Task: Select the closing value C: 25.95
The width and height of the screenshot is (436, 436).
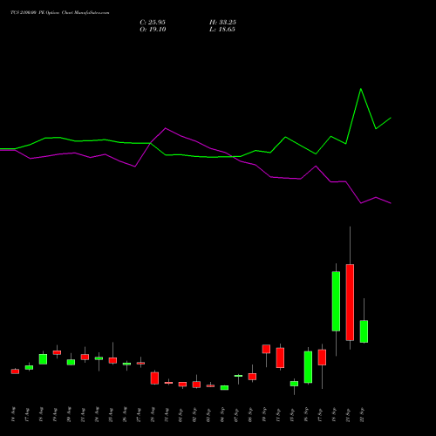Action: tap(153, 23)
